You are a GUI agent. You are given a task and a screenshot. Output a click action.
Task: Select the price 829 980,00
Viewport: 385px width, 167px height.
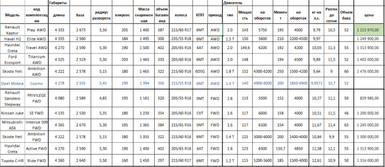369,98
